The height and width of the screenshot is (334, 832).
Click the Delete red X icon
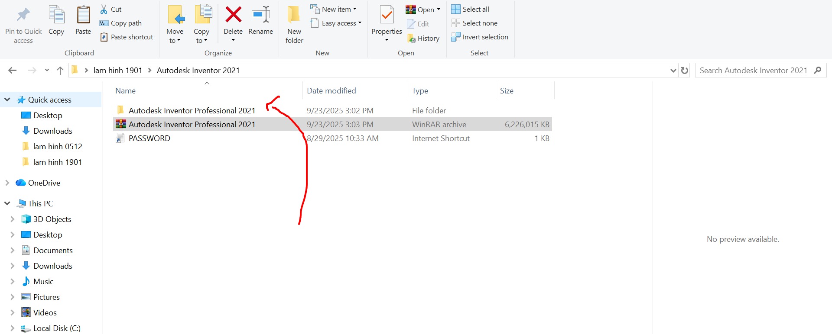click(x=233, y=15)
